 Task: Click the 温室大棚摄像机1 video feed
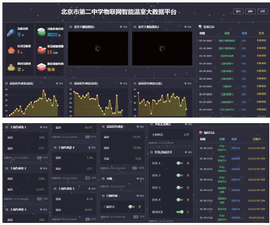[98, 49]
